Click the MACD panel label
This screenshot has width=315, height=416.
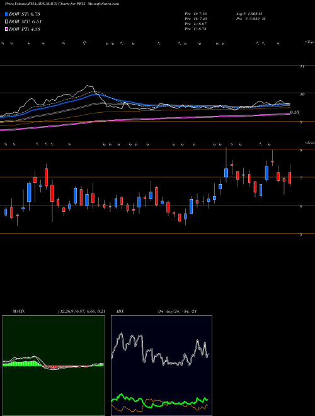point(18,311)
